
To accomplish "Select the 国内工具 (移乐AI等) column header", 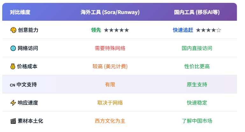I will point(197,12).
